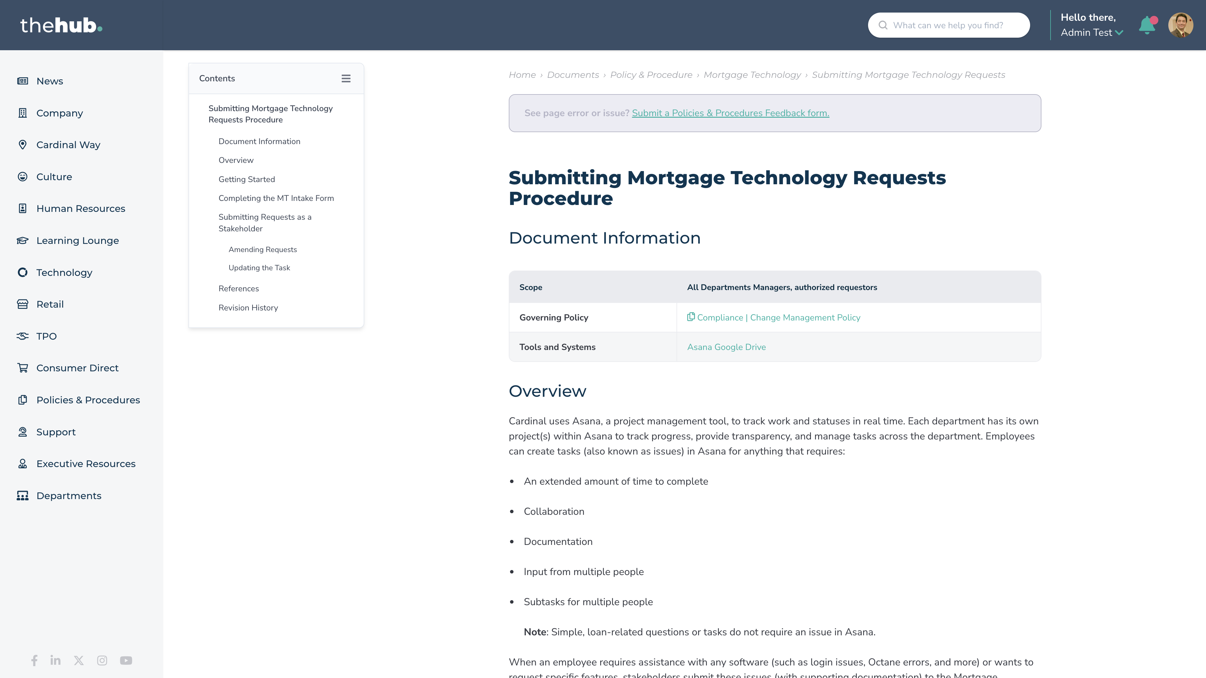
Task: Jump to Getting Started in Contents
Action: coord(247,179)
